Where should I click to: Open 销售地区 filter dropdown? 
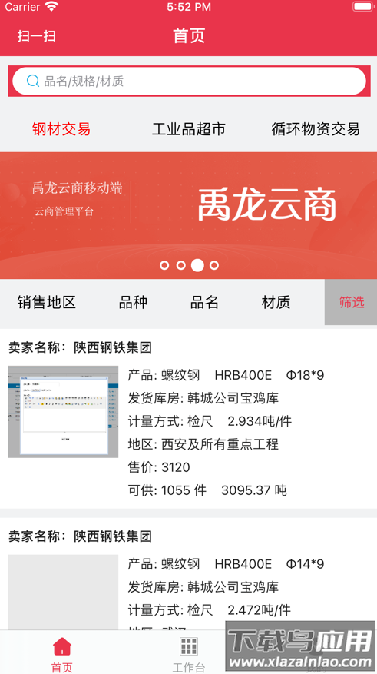coord(46,302)
